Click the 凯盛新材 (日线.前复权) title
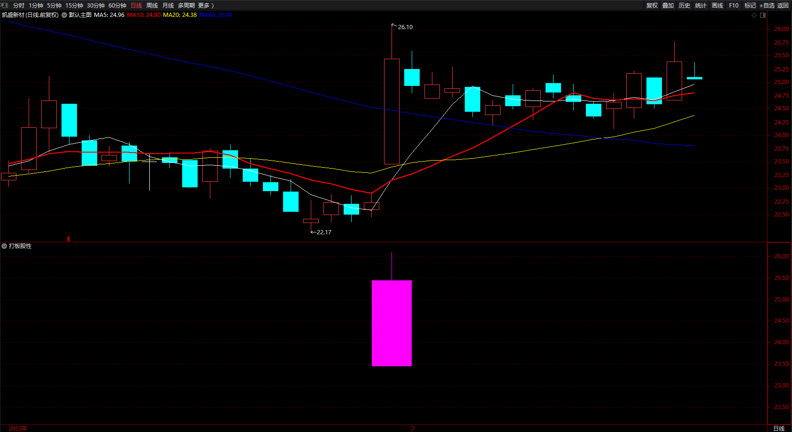Screen dimensions: 792x432 (31, 15)
